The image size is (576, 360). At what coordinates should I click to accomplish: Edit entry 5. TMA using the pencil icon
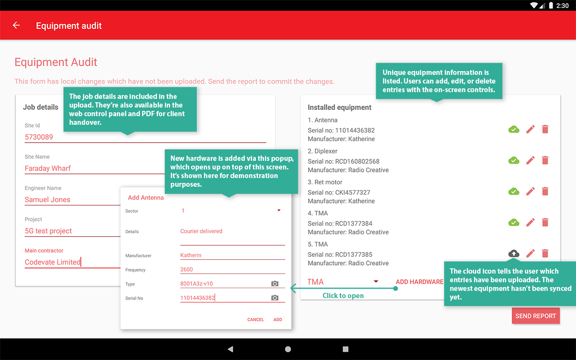click(530, 253)
